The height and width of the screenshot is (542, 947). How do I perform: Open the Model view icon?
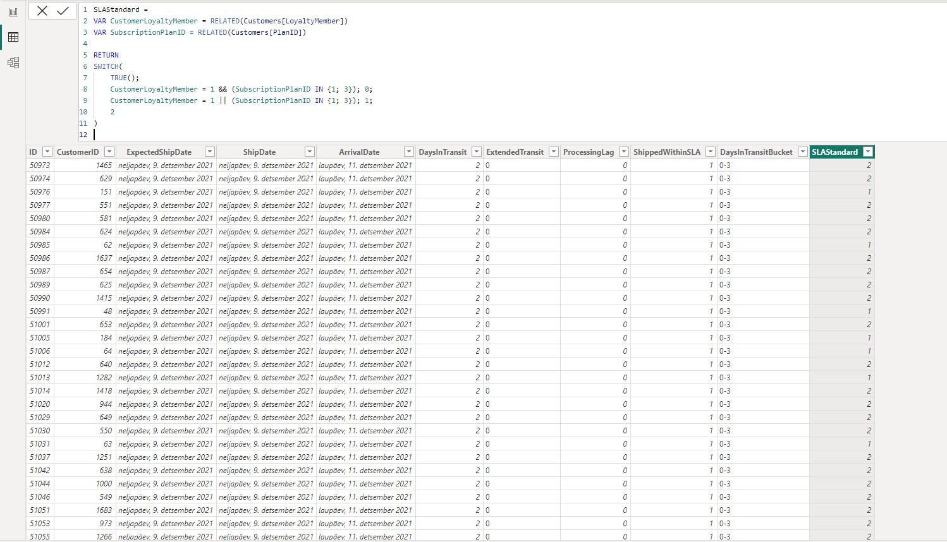click(x=13, y=63)
